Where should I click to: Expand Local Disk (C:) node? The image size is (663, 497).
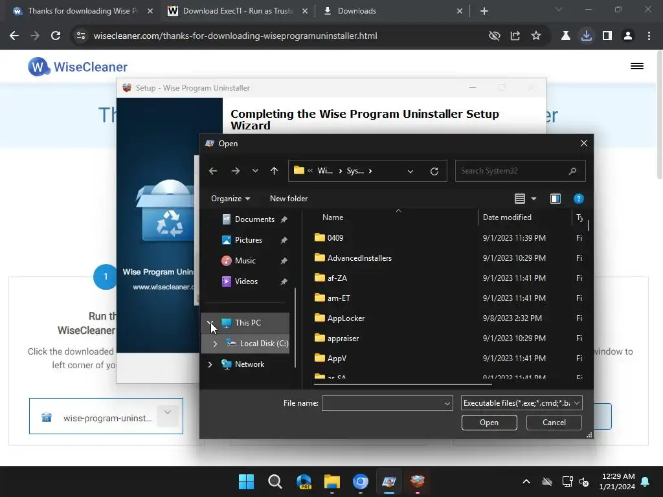tap(215, 344)
